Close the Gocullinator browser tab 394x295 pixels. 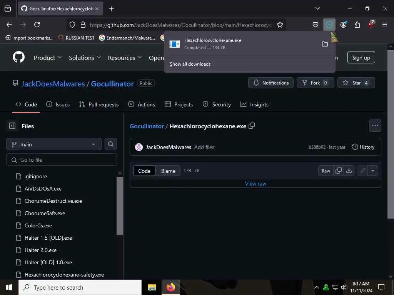(97, 8)
